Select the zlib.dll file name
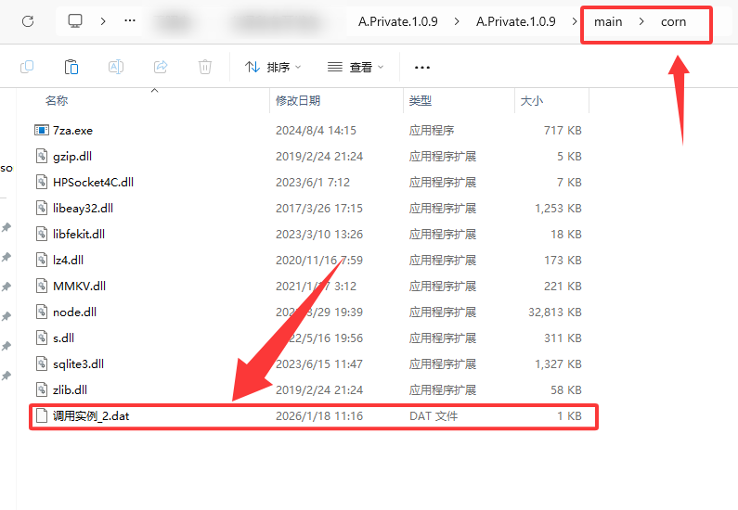Screen dimensions: 738x510 [70, 389]
